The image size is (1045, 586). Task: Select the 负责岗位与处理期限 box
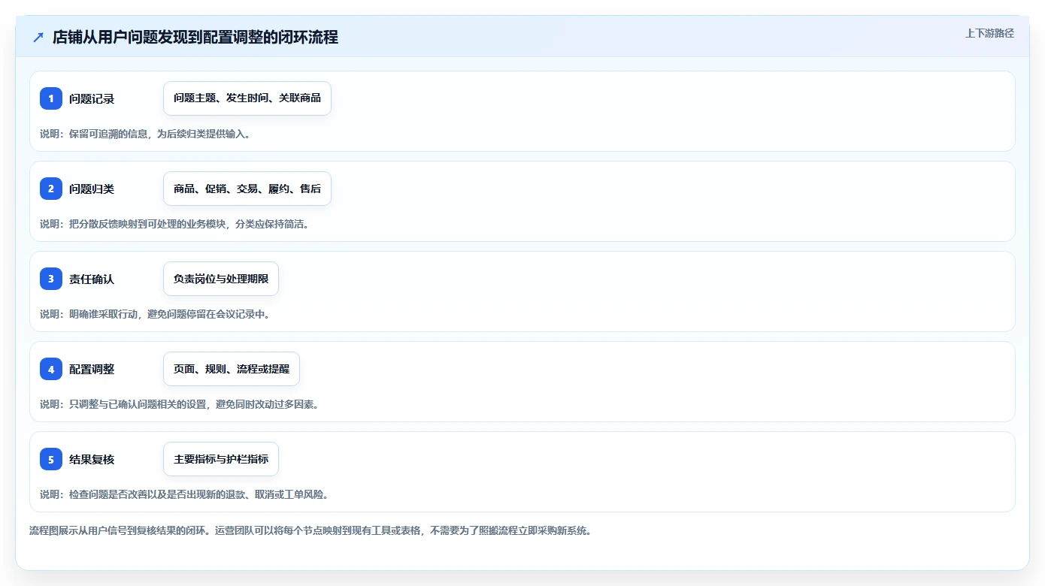(221, 279)
